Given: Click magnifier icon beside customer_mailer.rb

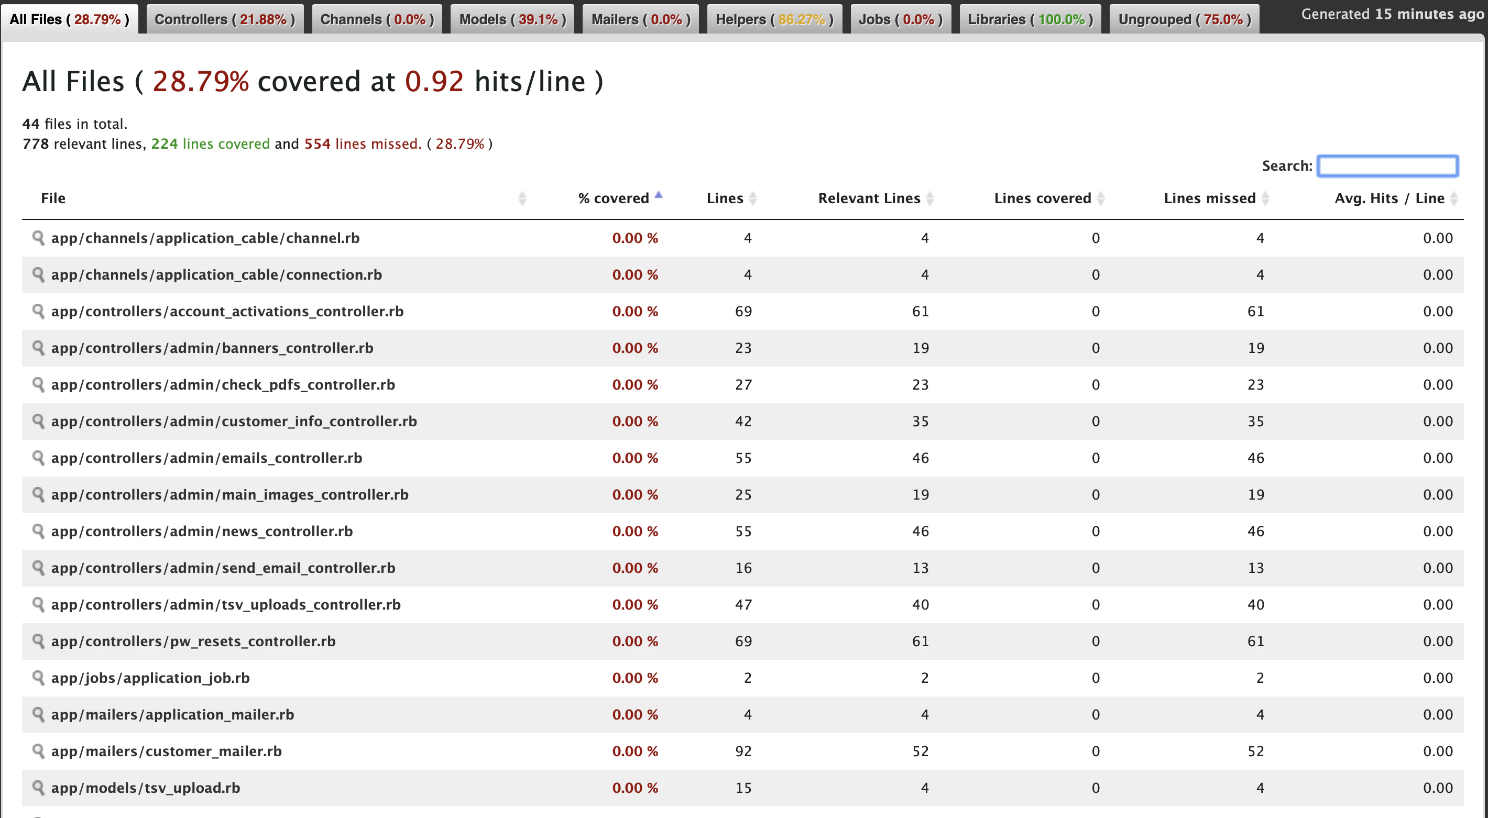Looking at the screenshot, I should pos(38,751).
